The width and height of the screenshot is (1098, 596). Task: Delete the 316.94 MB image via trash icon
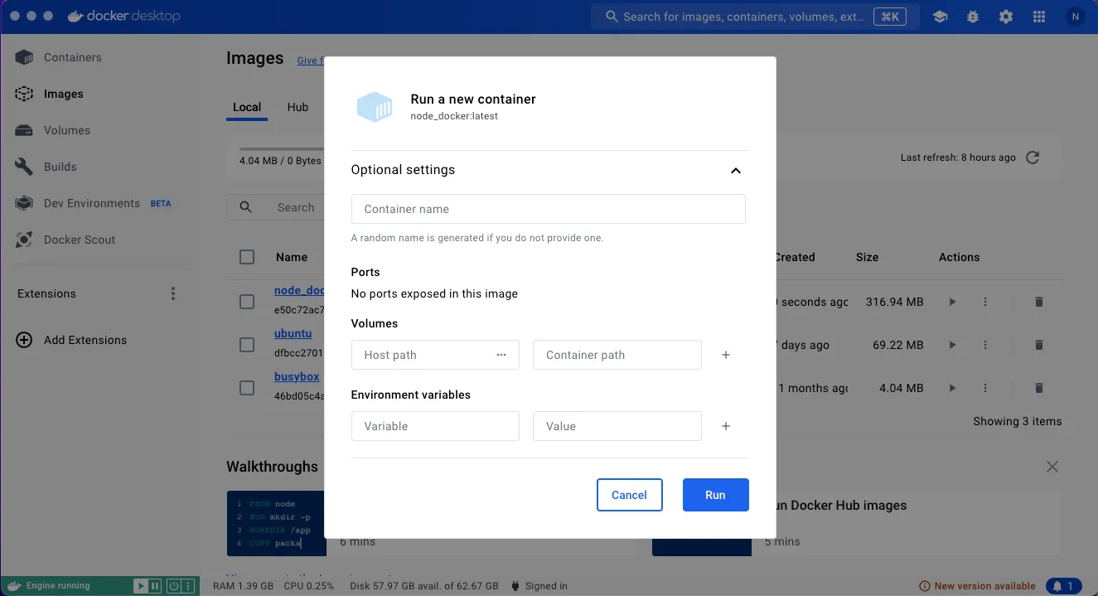pos(1038,302)
